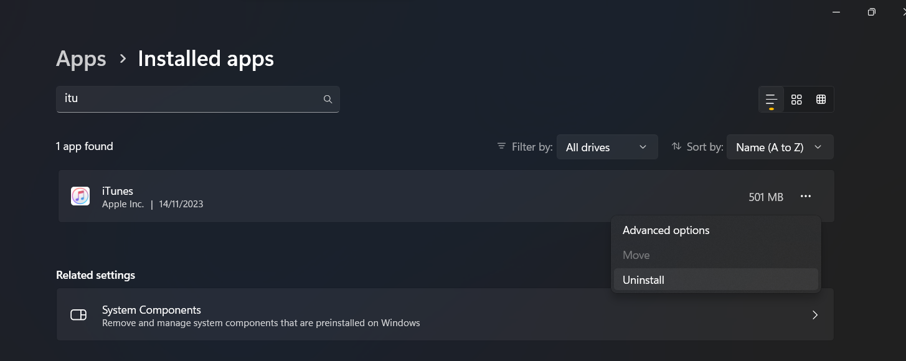Open the All drives filter dropdown
Screen dimensions: 906x361
606,148
